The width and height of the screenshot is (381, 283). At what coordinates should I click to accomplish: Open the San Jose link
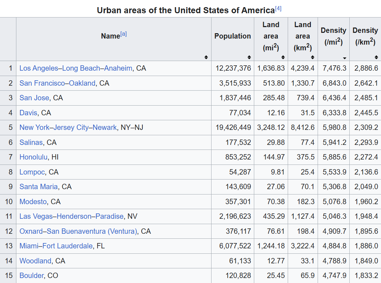34,98
